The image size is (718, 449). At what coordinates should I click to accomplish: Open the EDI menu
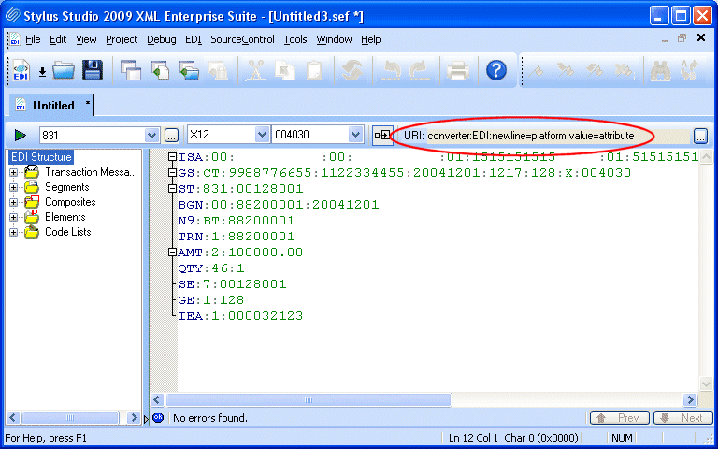[x=194, y=39]
